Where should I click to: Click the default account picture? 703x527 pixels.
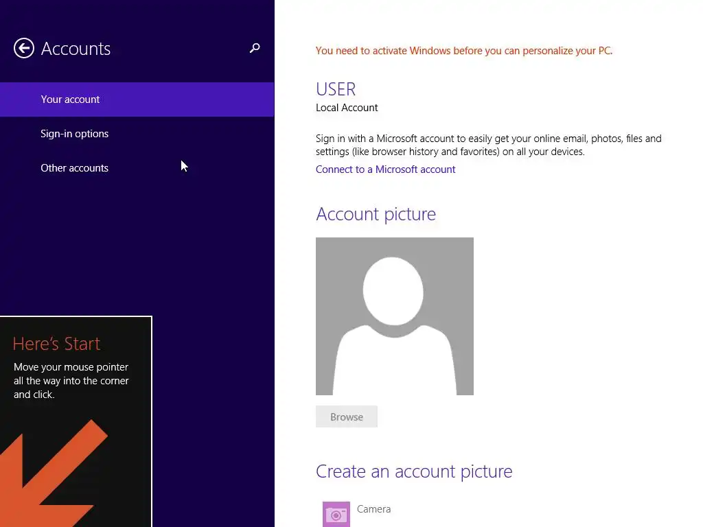pyautogui.click(x=395, y=316)
